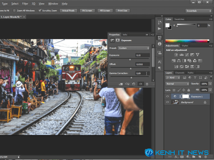The image size is (214, 160).
Task: Toggle lock position
Action: [x=184, y=90]
